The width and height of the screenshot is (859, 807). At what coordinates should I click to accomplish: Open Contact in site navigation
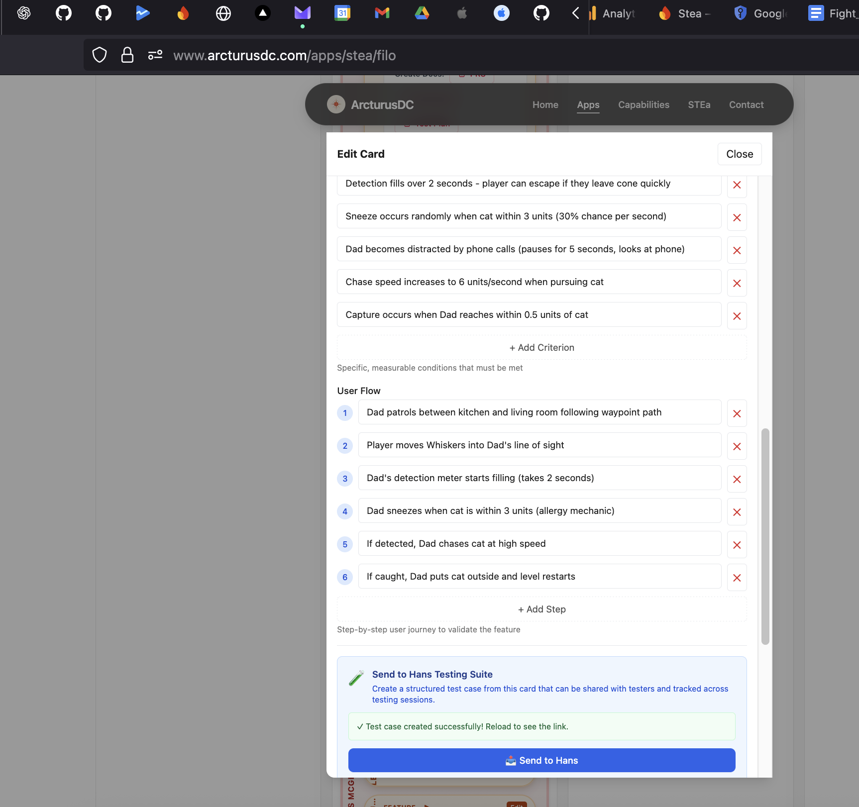747,104
